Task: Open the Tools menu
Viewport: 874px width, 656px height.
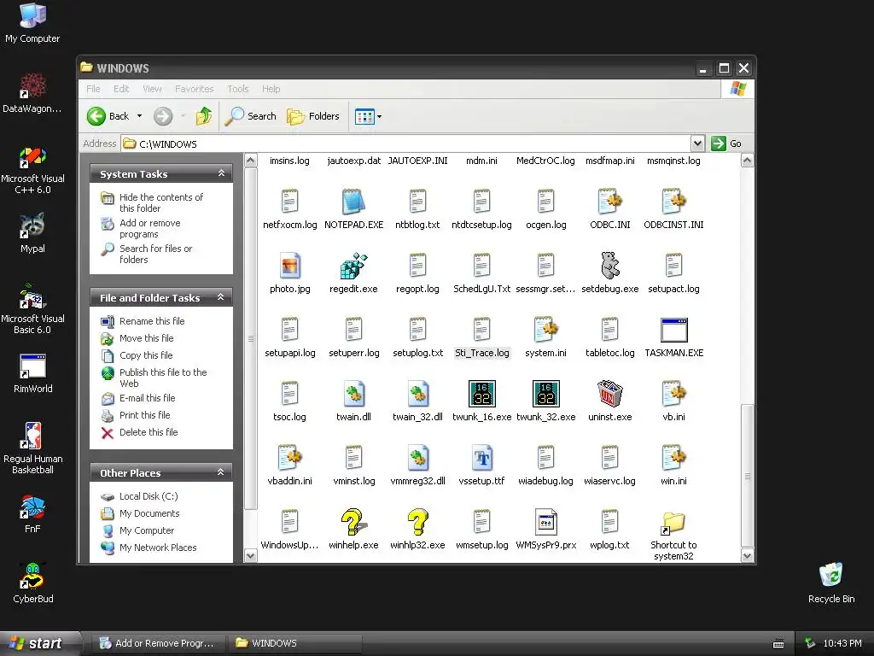Action: (238, 89)
